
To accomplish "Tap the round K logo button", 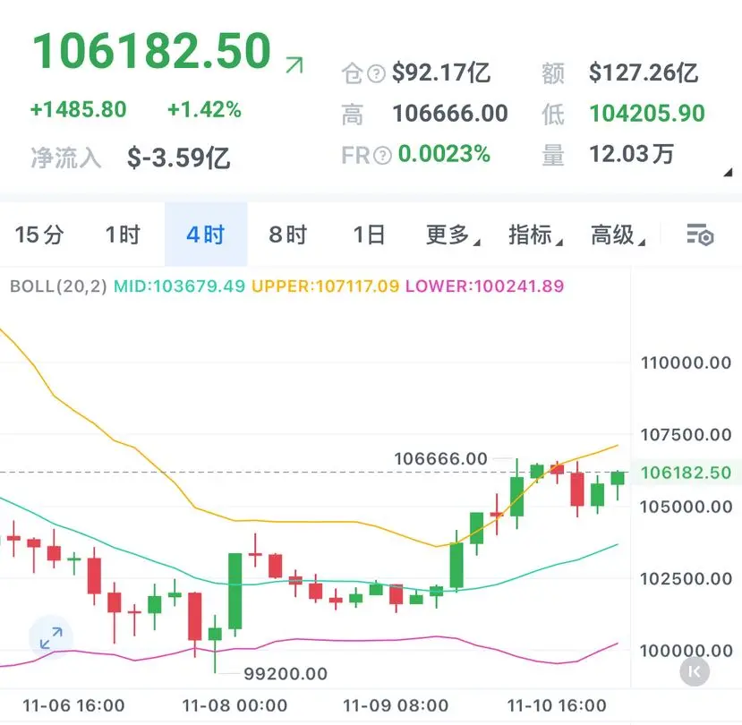I will click(695, 671).
